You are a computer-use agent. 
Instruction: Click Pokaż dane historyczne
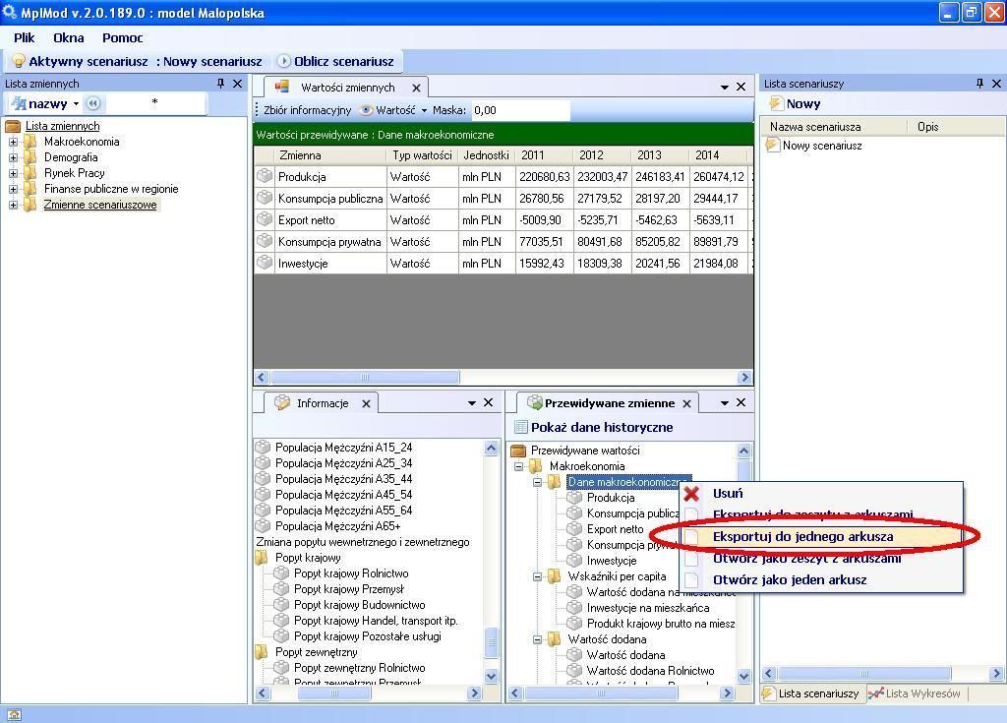tap(594, 427)
